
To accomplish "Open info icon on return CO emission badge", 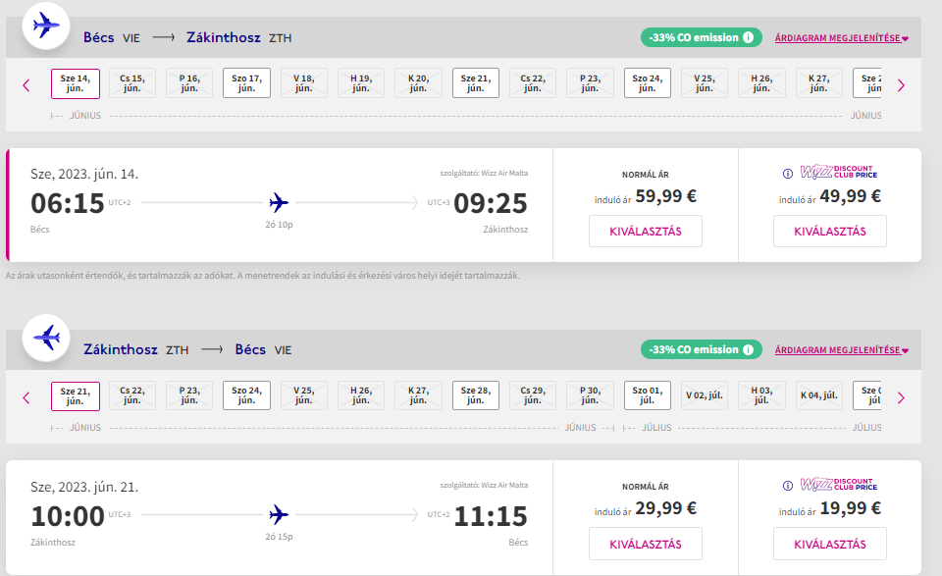I will [x=748, y=349].
